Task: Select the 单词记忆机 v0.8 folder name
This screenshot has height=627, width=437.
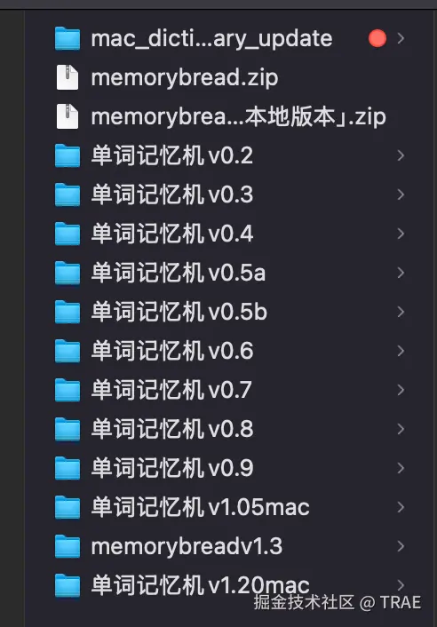Action: pyautogui.click(x=172, y=429)
